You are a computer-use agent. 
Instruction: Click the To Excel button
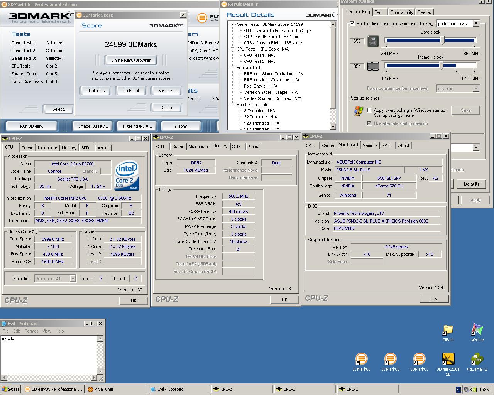131,91
